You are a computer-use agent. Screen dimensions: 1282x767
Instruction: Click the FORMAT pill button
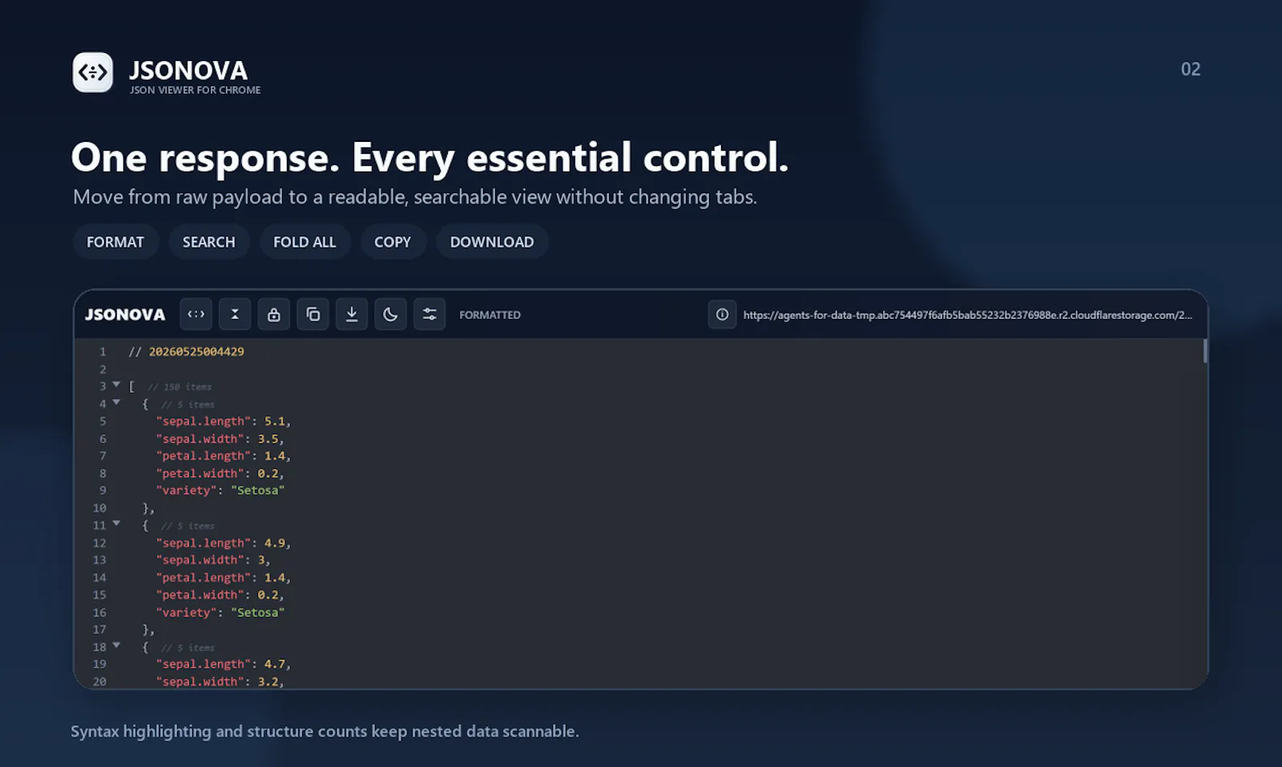coord(115,242)
